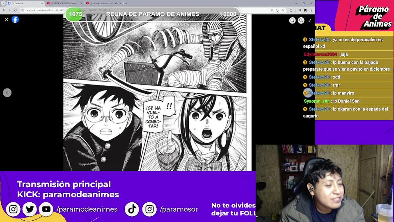Click the YouTube icon in banner
394x222 pixels.
click(46, 209)
